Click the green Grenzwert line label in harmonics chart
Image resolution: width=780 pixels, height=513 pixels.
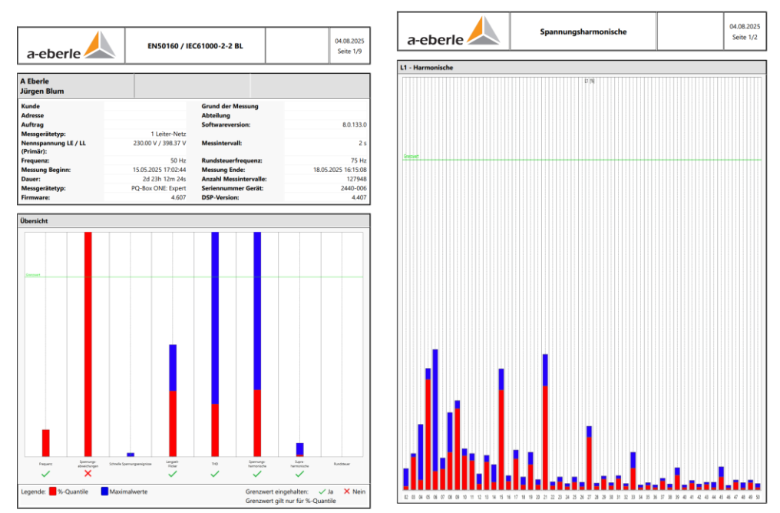(x=411, y=156)
